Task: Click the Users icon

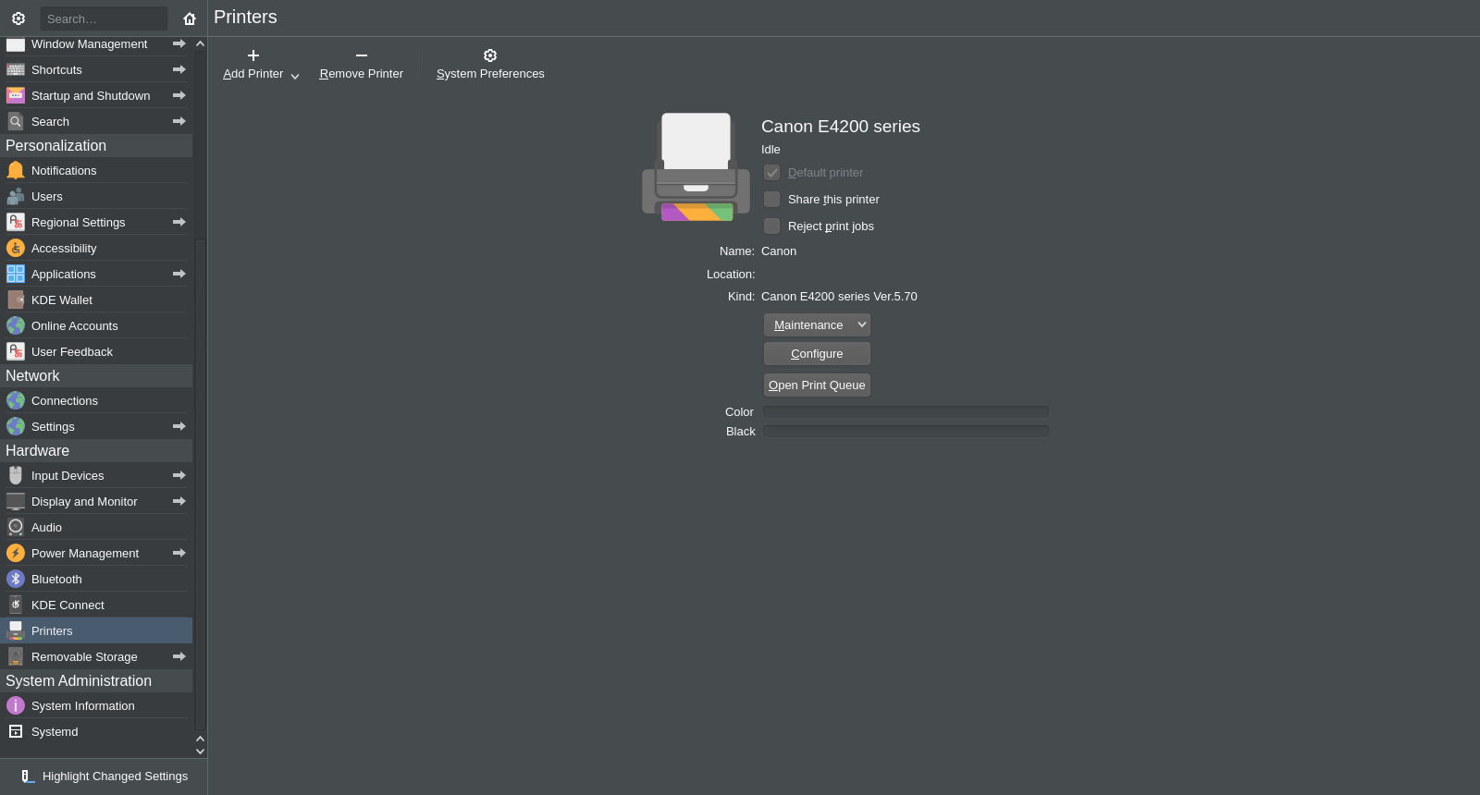Action: [16, 196]
